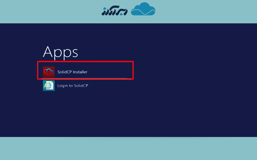257x160 pixels.
Task: Open the Login to SolidCP text label
Action: (73, 86)
